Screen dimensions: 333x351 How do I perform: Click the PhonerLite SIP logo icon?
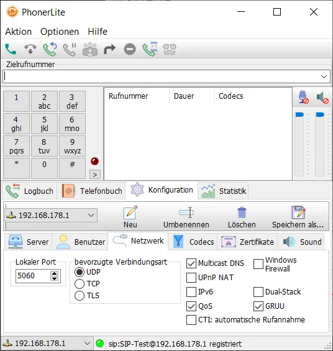click(x=12, y=12)
